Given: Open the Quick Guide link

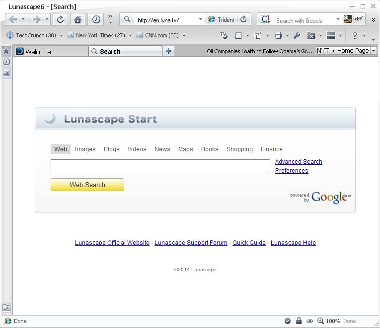Looking at the screenshot, I should pos(249,243).
